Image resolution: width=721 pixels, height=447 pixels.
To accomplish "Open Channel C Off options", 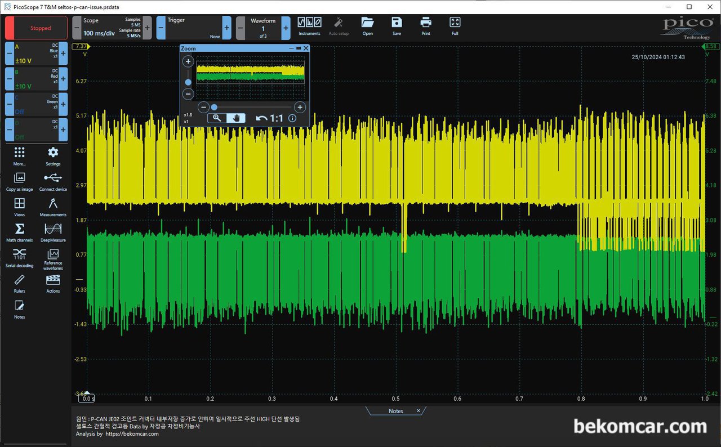I will pos(36,105).
